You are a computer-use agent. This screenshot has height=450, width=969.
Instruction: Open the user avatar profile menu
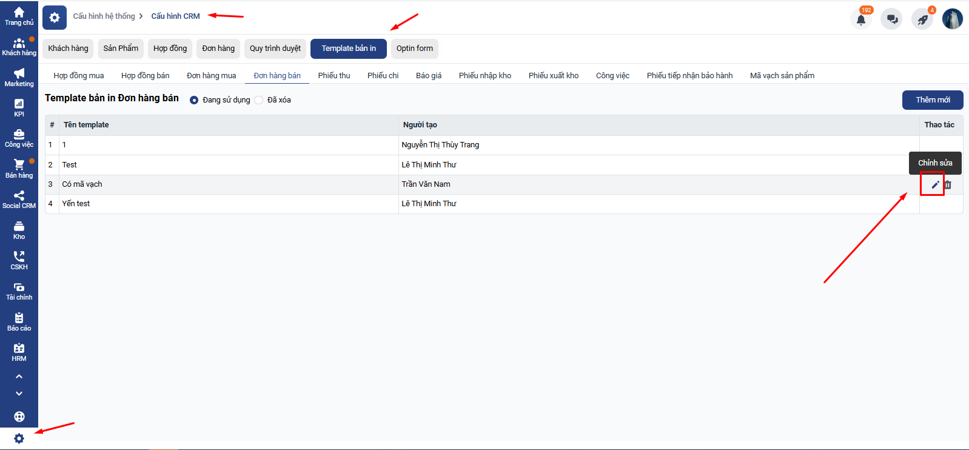coord(952,19)
